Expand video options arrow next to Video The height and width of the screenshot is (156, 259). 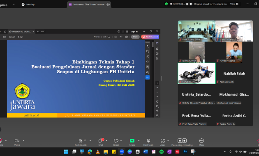pyautogui.click(x=23, y=141)
